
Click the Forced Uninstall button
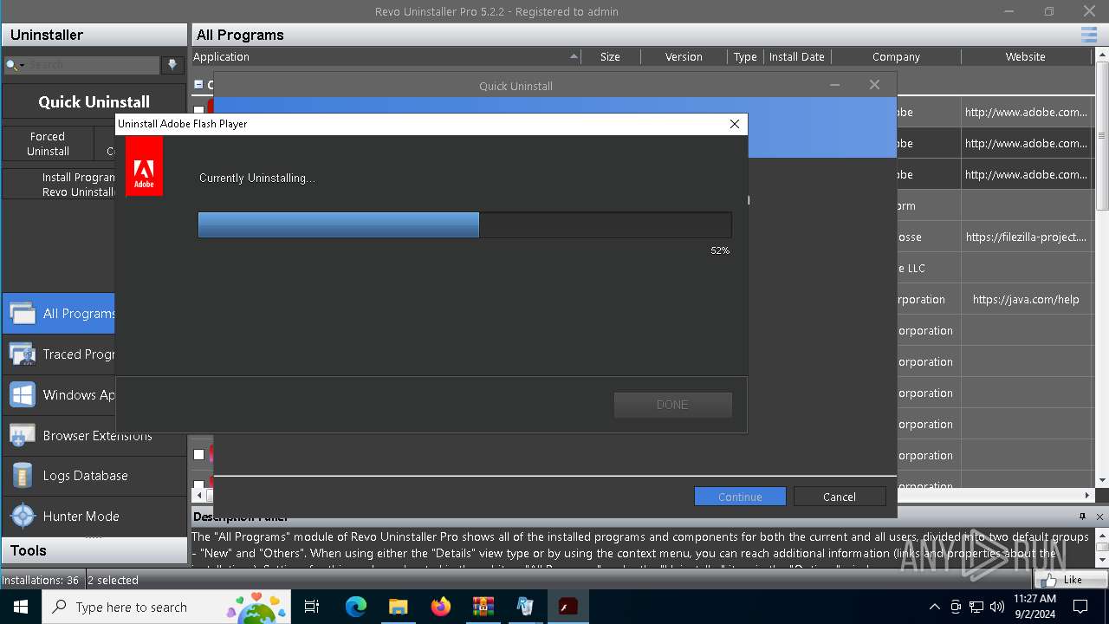pos(48,144)
